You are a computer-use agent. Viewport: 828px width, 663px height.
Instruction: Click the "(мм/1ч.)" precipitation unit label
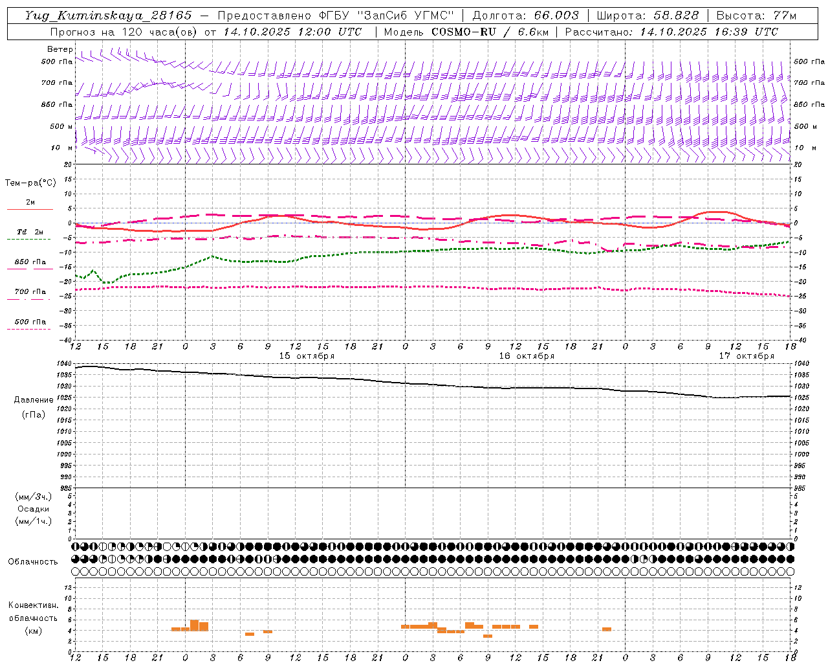click(x=34, y=521)
